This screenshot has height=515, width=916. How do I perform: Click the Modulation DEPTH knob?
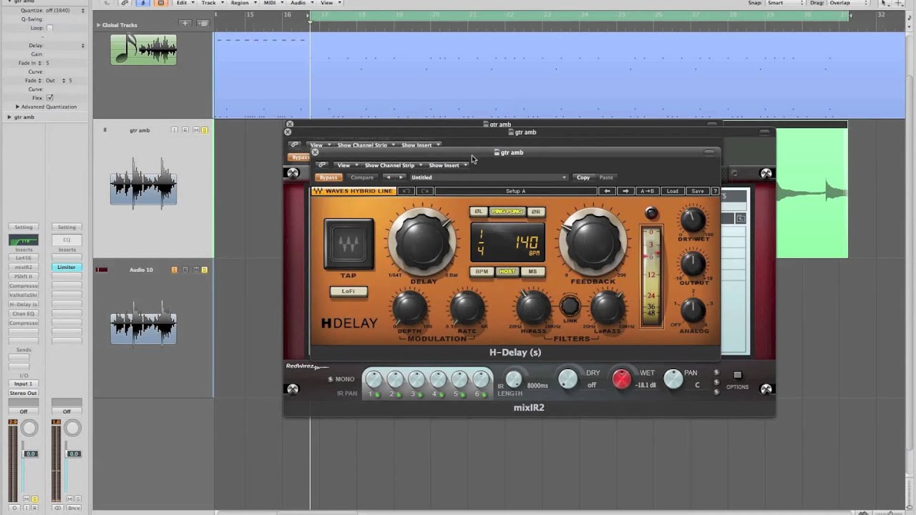tap(410, 308)
